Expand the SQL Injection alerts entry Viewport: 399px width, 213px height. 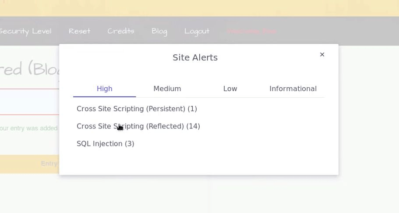click(105, 144)
